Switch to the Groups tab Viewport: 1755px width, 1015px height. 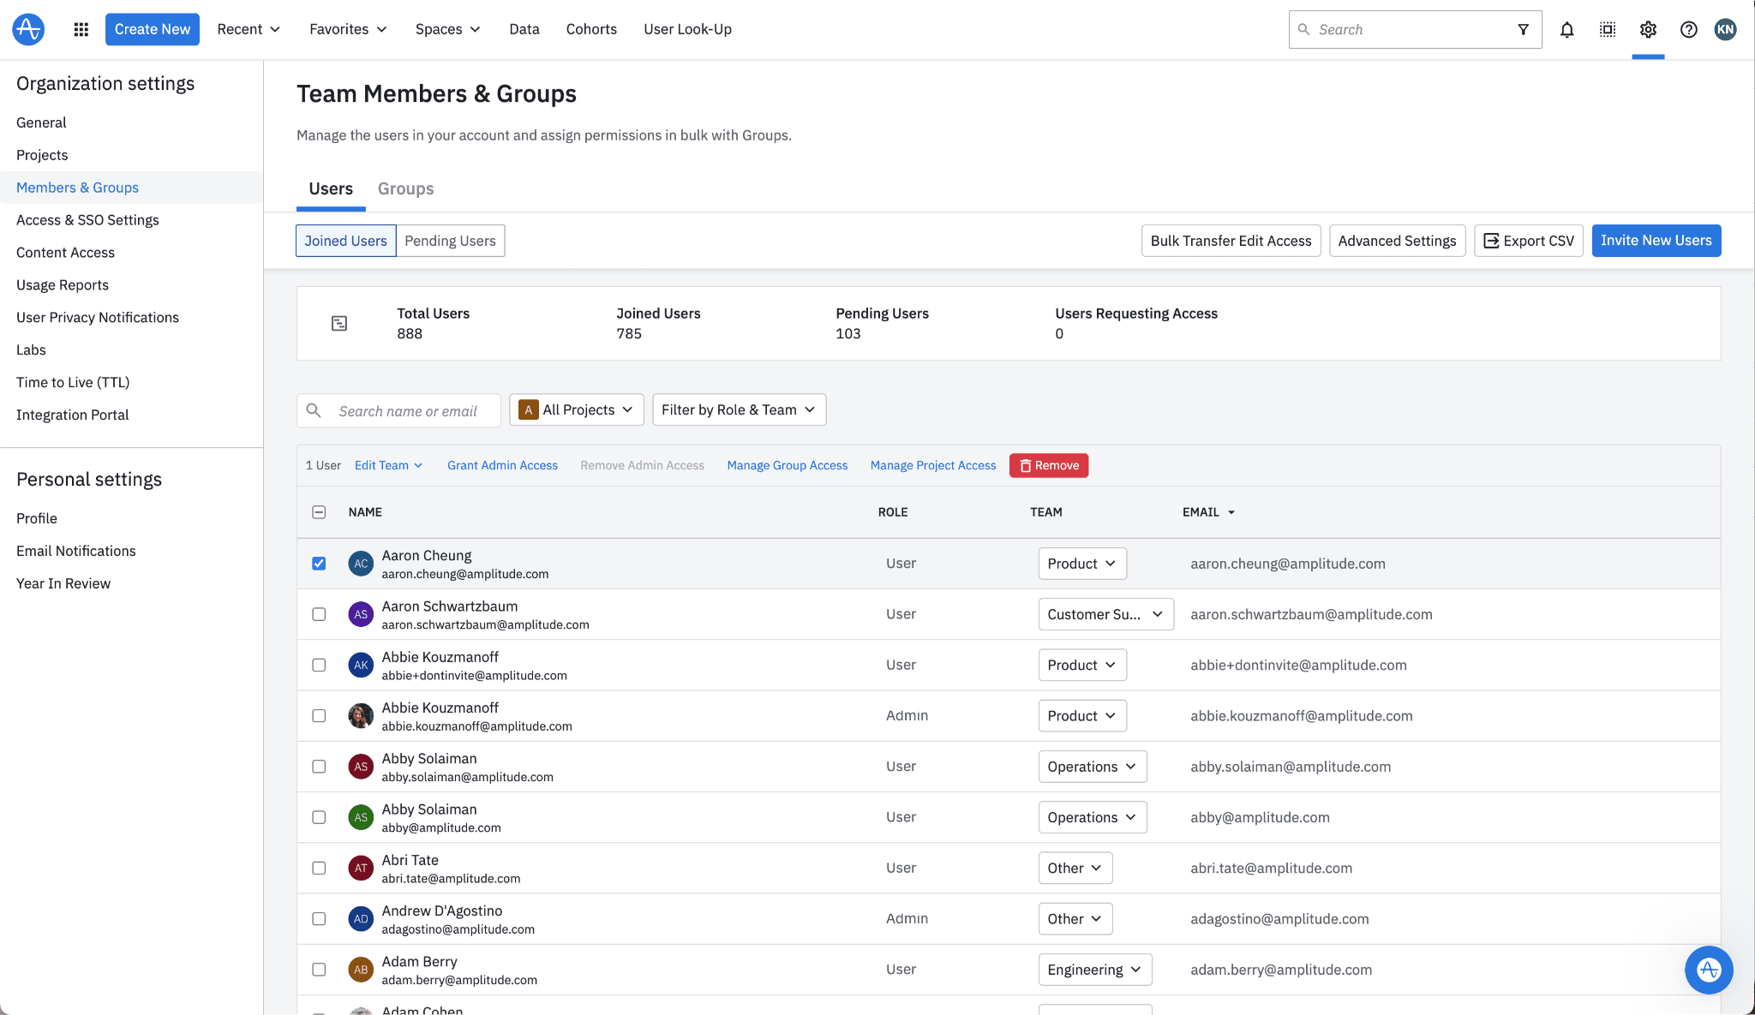(x=404, y=188)
